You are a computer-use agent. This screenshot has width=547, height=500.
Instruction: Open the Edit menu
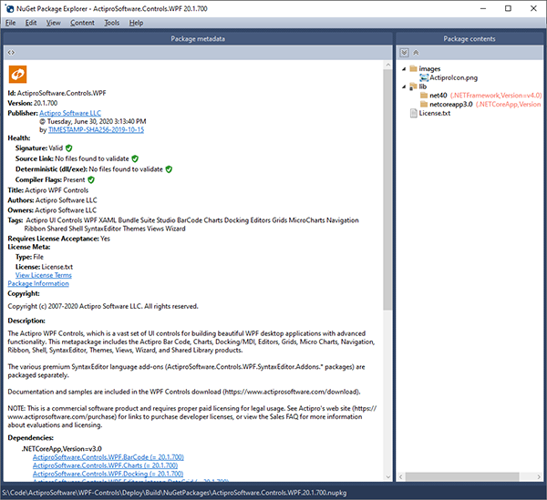coord(31,23)
